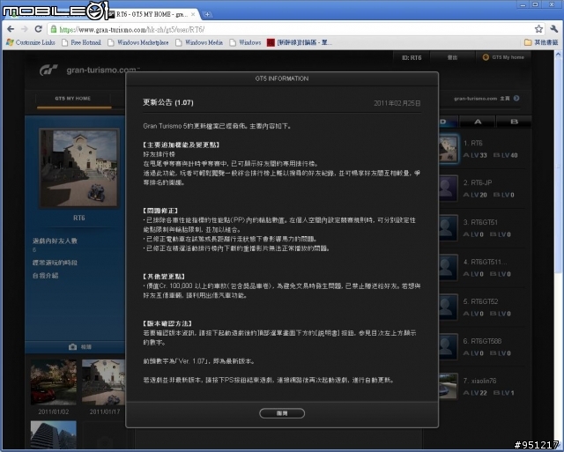This screenshot has width=564, height=452.
Task: Select friend 2. RT6-JP in list
Action: (482, 189)
